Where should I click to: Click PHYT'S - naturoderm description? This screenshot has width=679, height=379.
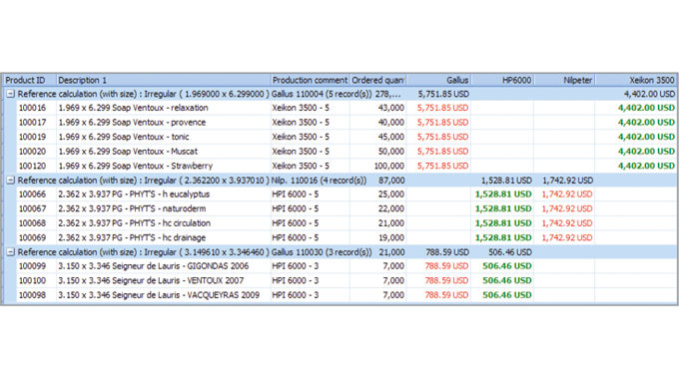pyautogui.click(x=132, y=208)
